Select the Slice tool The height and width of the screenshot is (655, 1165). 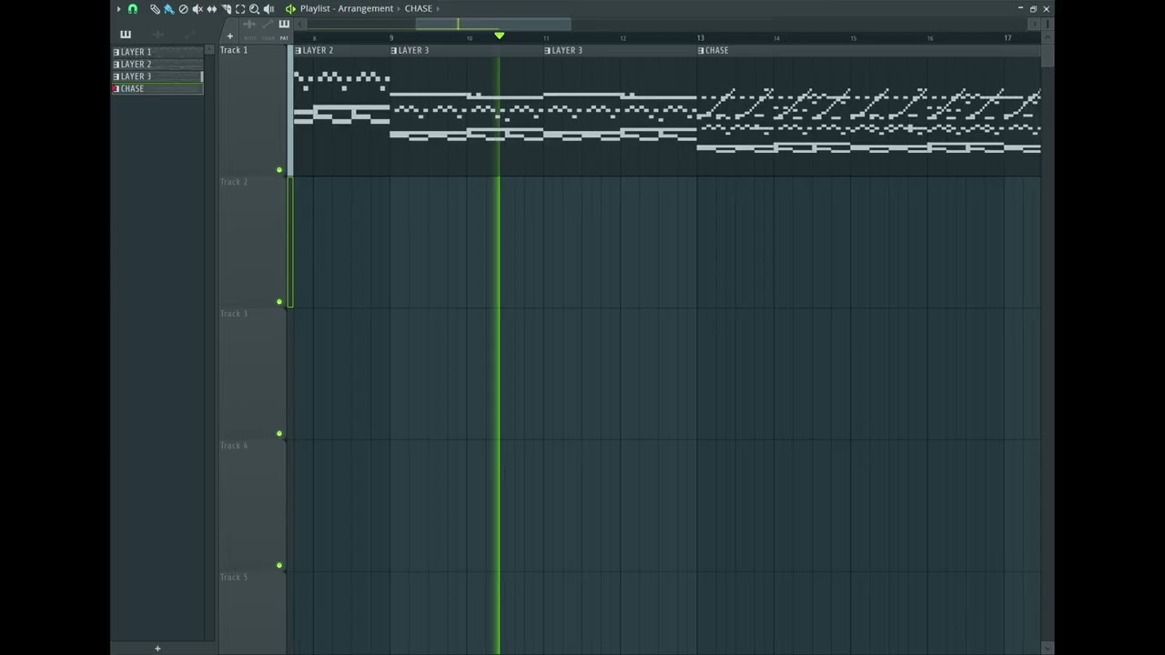(x=226, y=8)
